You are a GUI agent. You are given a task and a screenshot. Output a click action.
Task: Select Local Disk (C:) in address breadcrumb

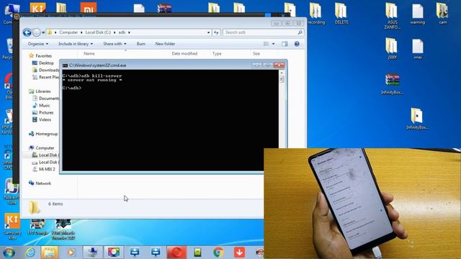[x=98, y=32]
